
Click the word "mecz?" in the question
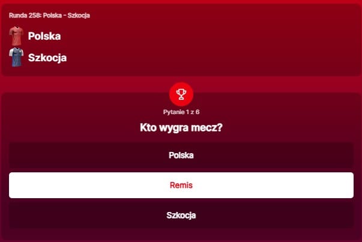pos(208,127)
